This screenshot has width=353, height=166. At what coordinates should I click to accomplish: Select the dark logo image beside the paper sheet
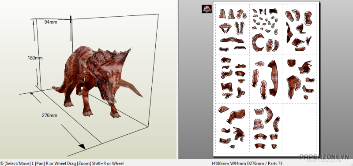[x=207, y=9]
